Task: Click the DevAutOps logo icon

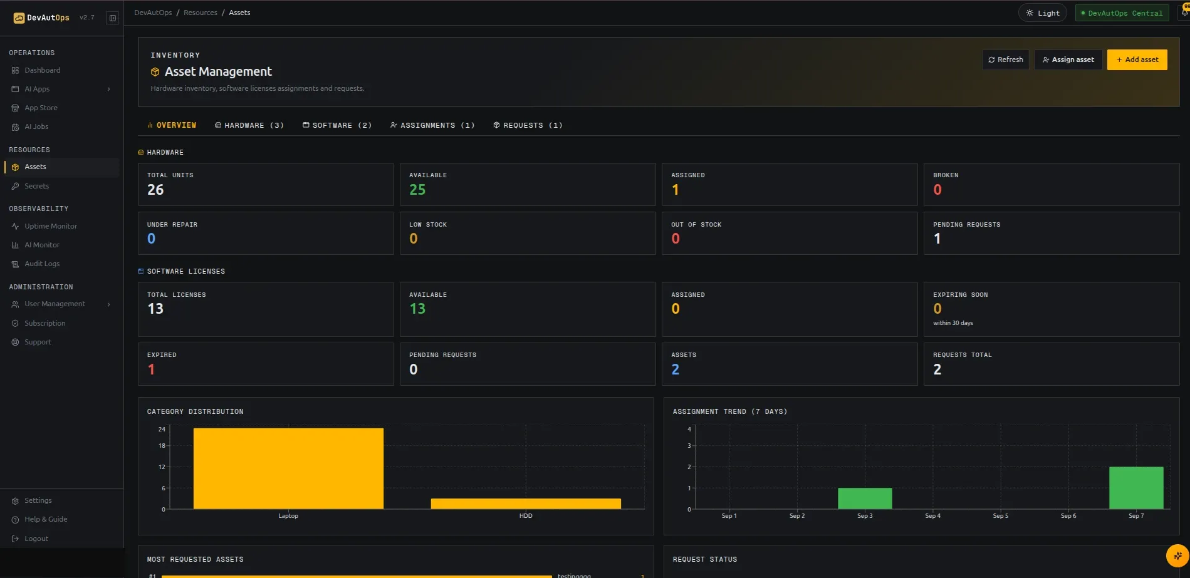Action: point(19,18)
